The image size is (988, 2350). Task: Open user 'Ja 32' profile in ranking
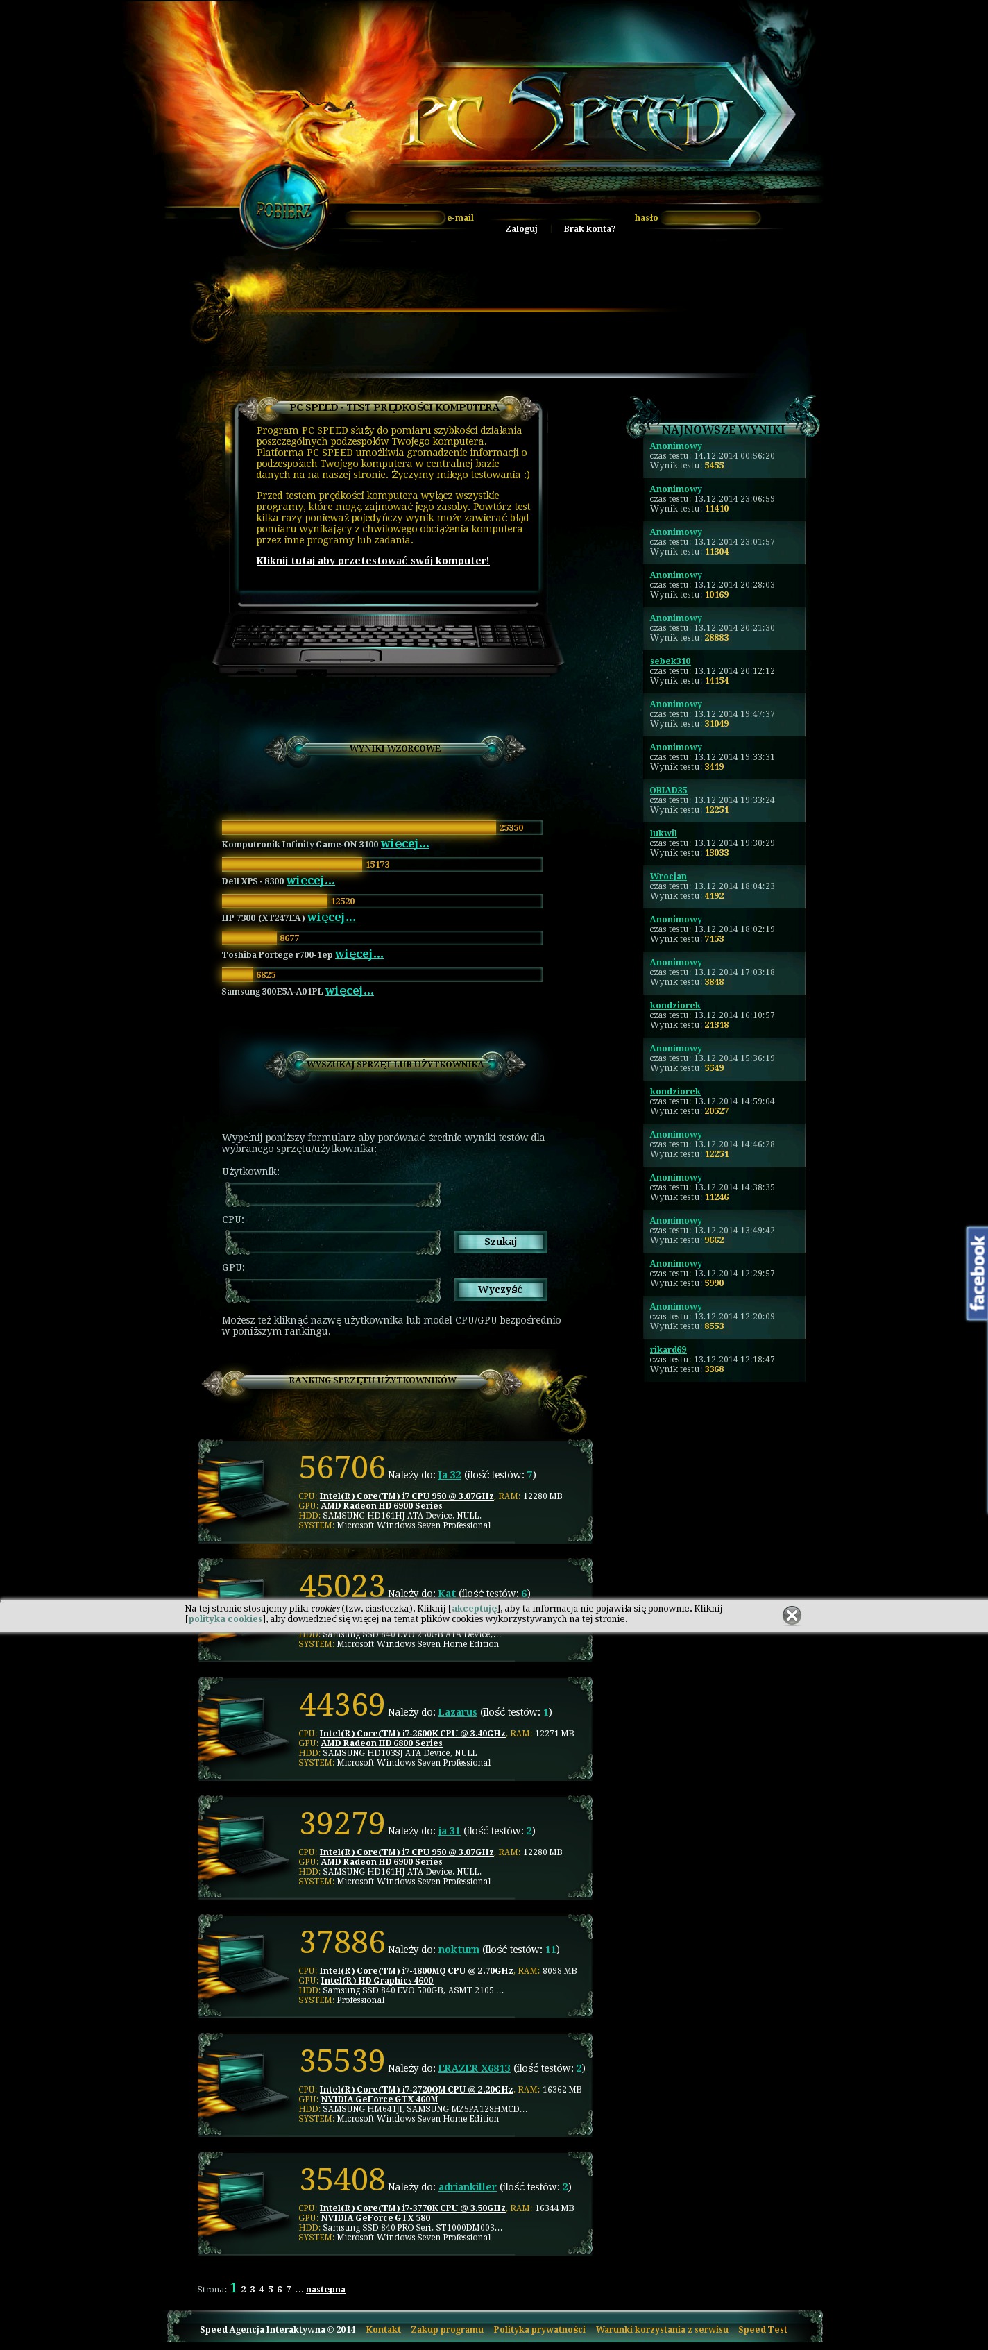point(450,1475)
